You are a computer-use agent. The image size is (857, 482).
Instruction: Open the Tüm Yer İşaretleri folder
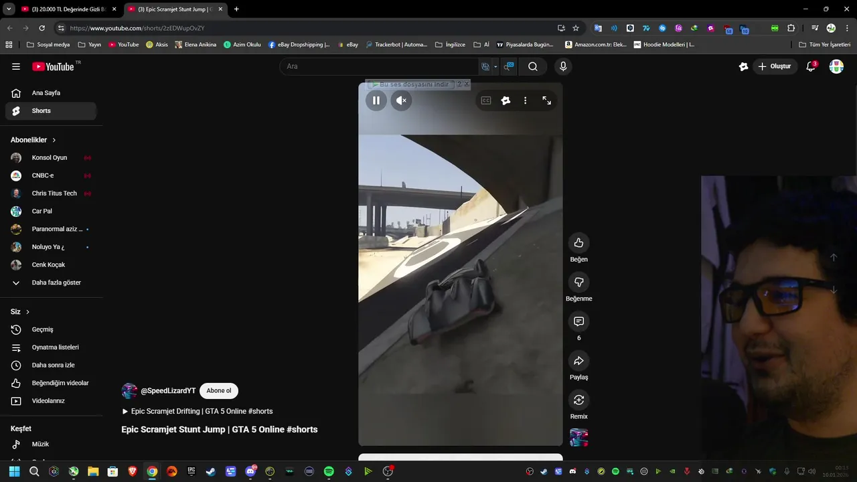pyautogui.click(x=825, y=45)
